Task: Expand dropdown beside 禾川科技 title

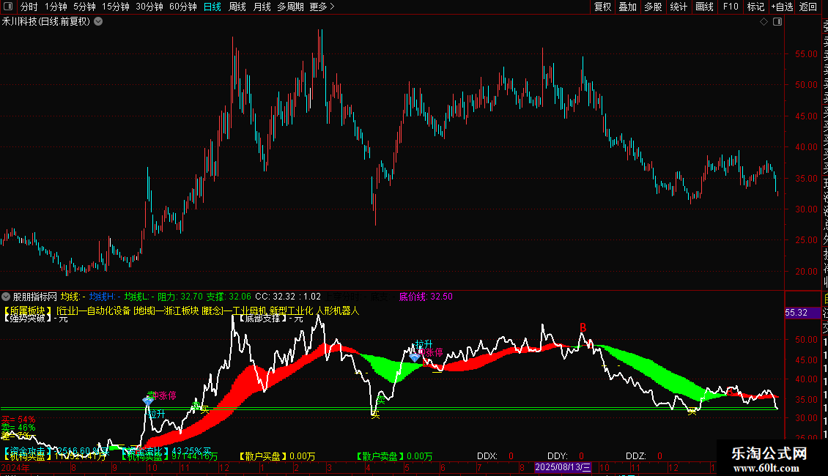Action: [x=98, y=22]
